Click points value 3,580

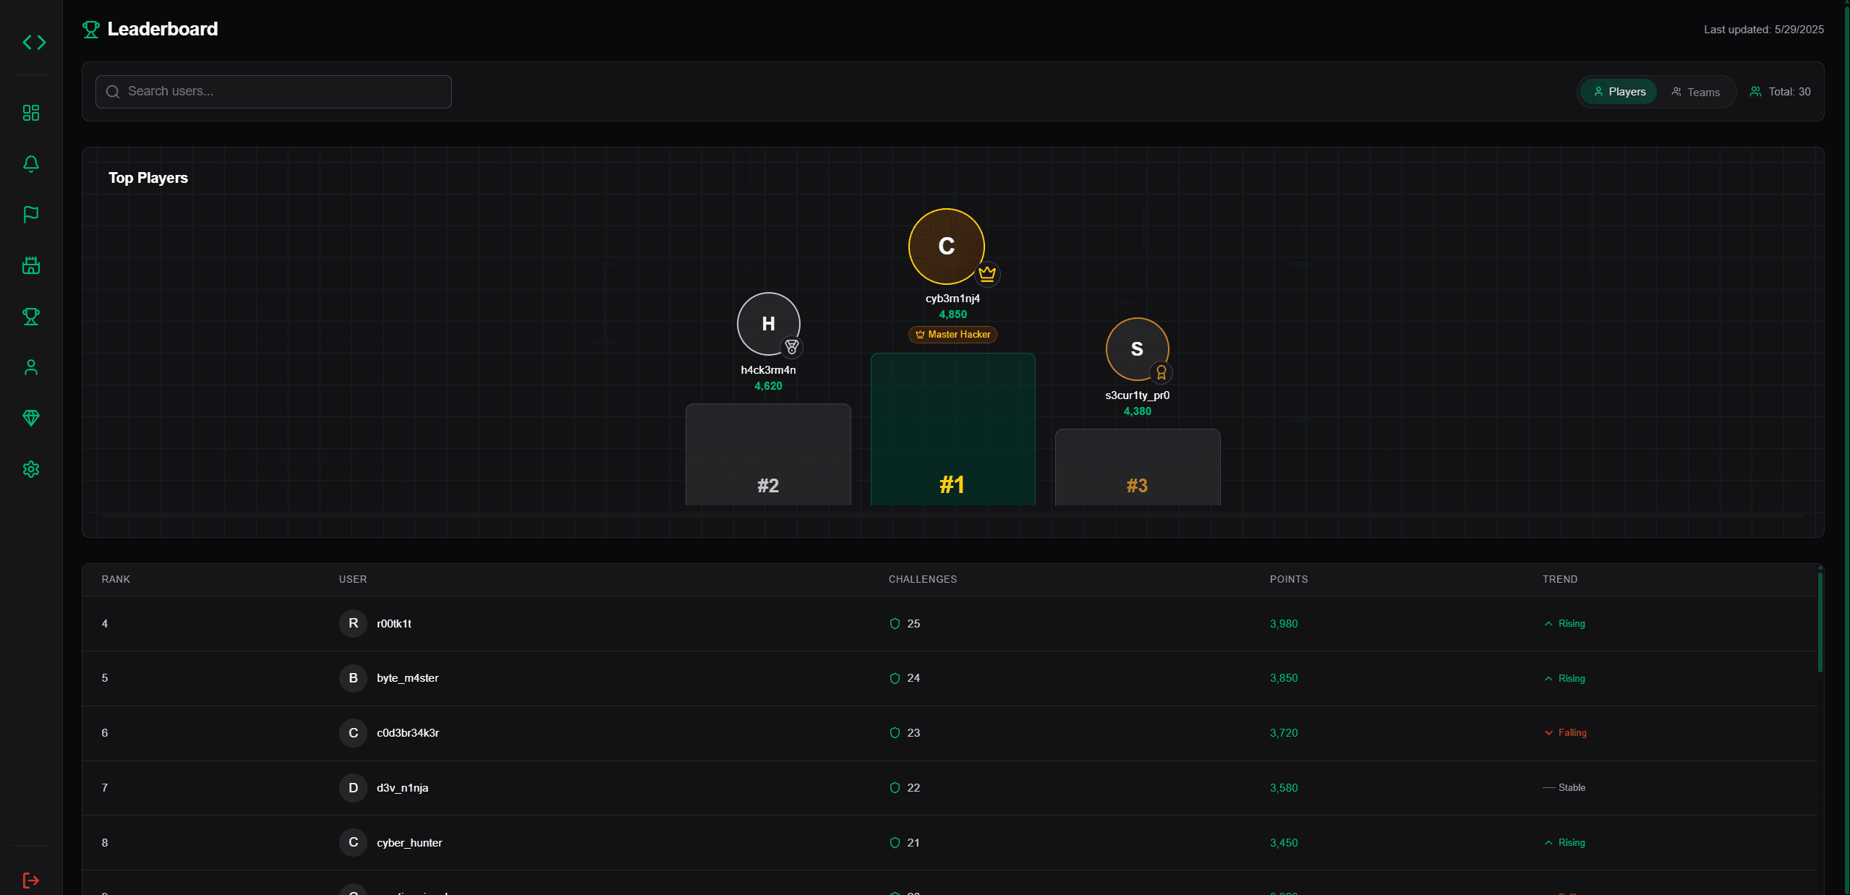click(x=1284, y=788)
